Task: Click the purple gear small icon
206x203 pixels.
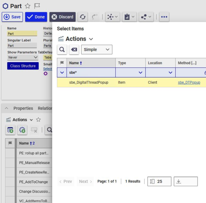Action: [46, 74]
